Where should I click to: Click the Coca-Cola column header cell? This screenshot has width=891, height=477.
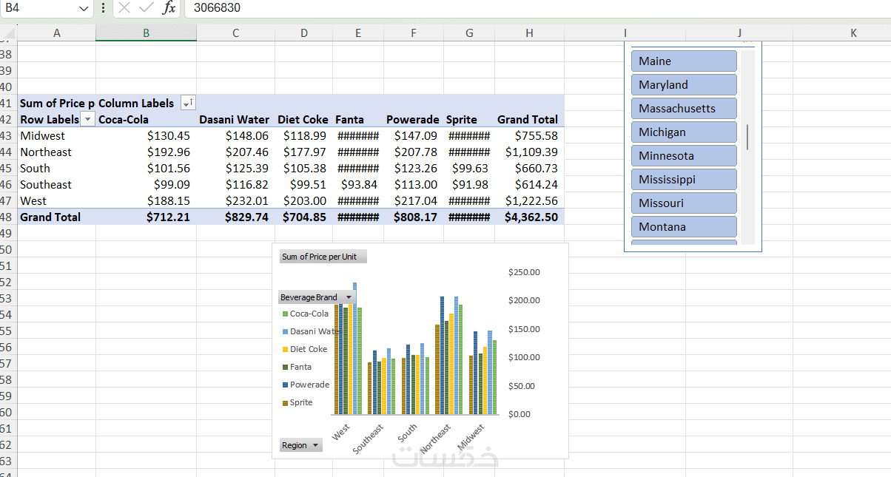tap(146, 119)
